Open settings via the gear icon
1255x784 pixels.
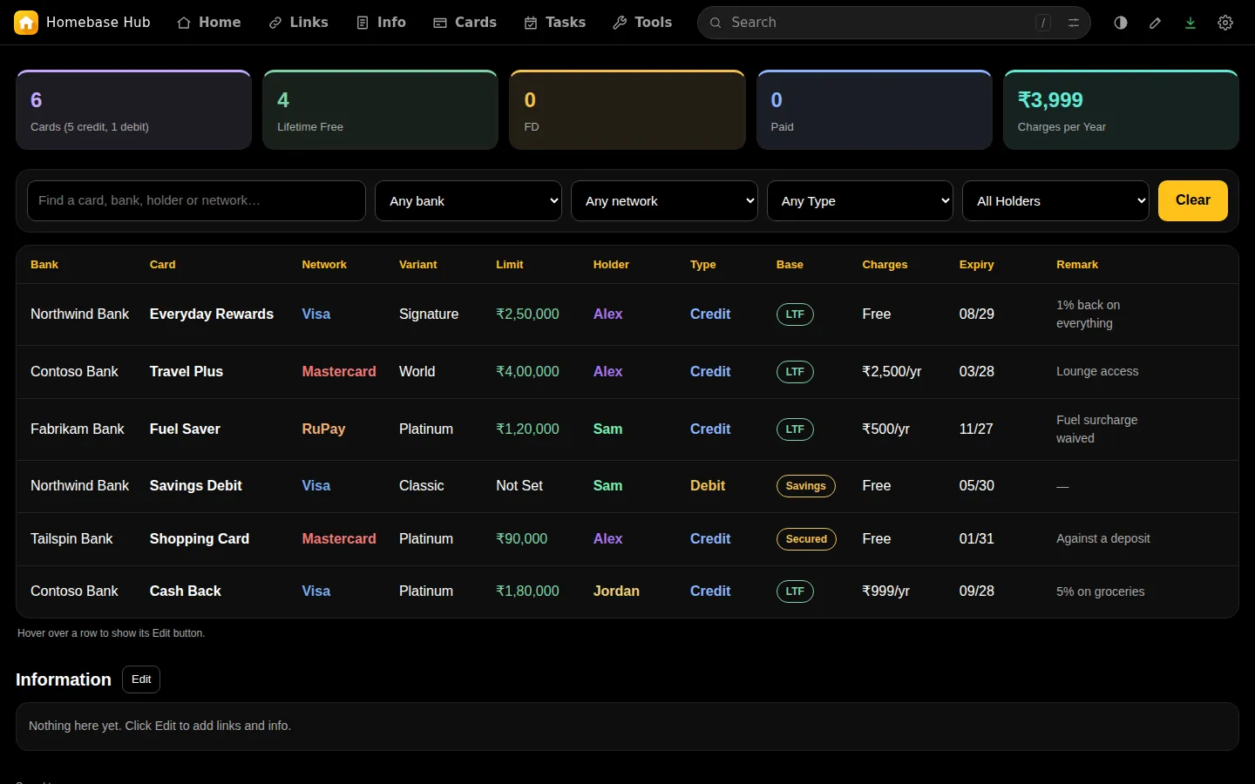click(1225, 23)
